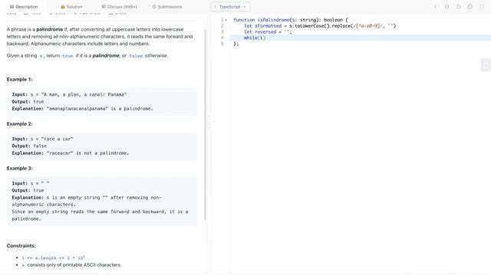Click the gray side widget at editor right edge
Viewport: 491px width, 276px height.
tap(486, 64)
